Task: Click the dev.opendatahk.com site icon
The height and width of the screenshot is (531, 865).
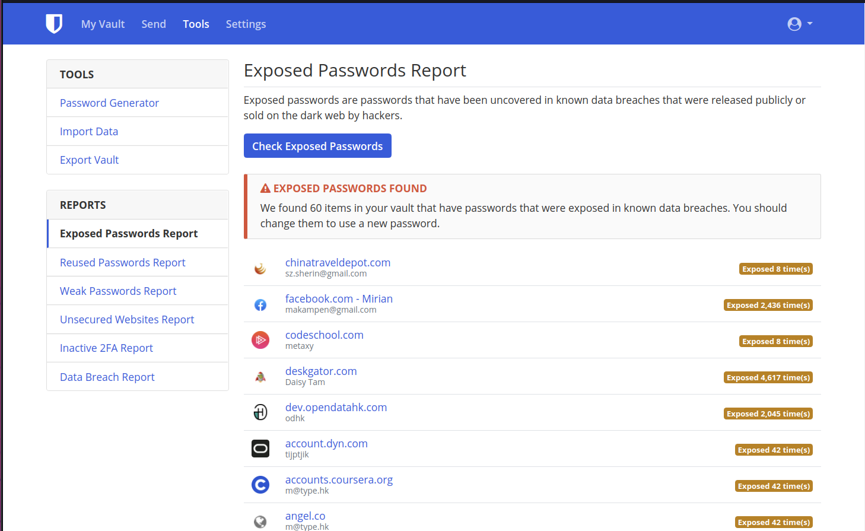Action: (x=260, y=412)
